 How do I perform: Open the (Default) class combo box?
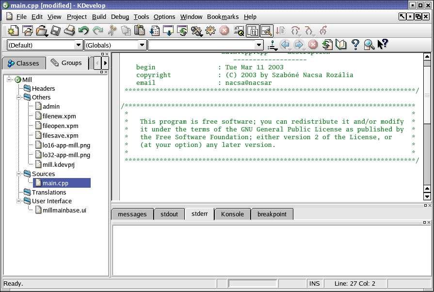point(44,45)
